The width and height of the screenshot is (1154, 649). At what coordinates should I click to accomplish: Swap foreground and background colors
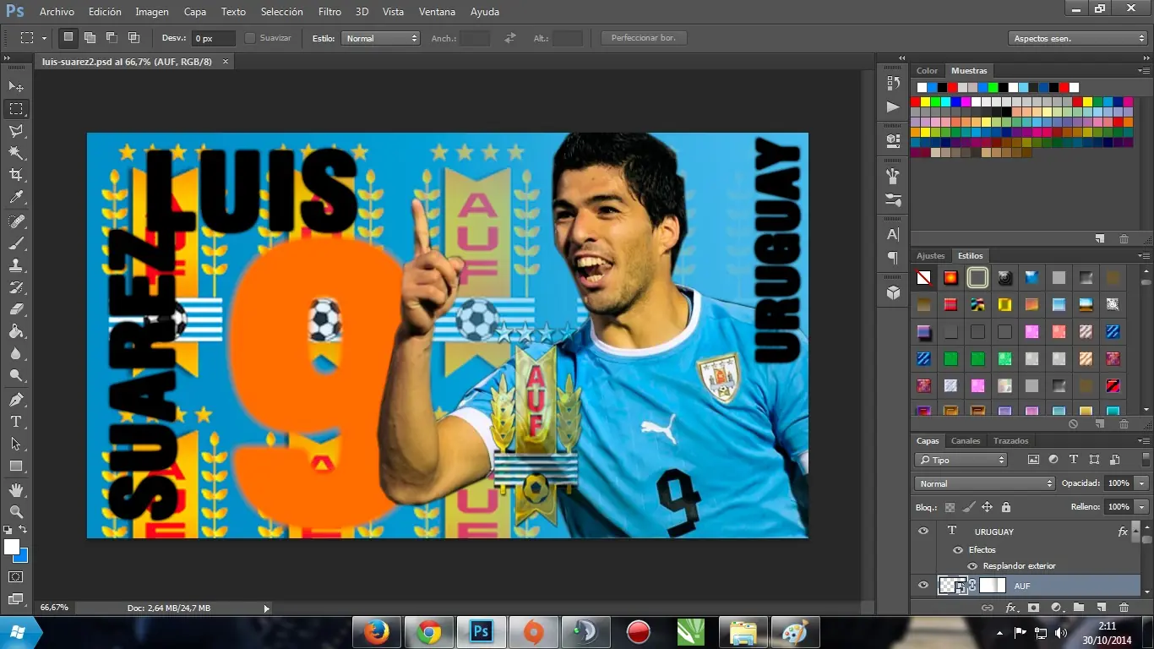tap(24, 530)
